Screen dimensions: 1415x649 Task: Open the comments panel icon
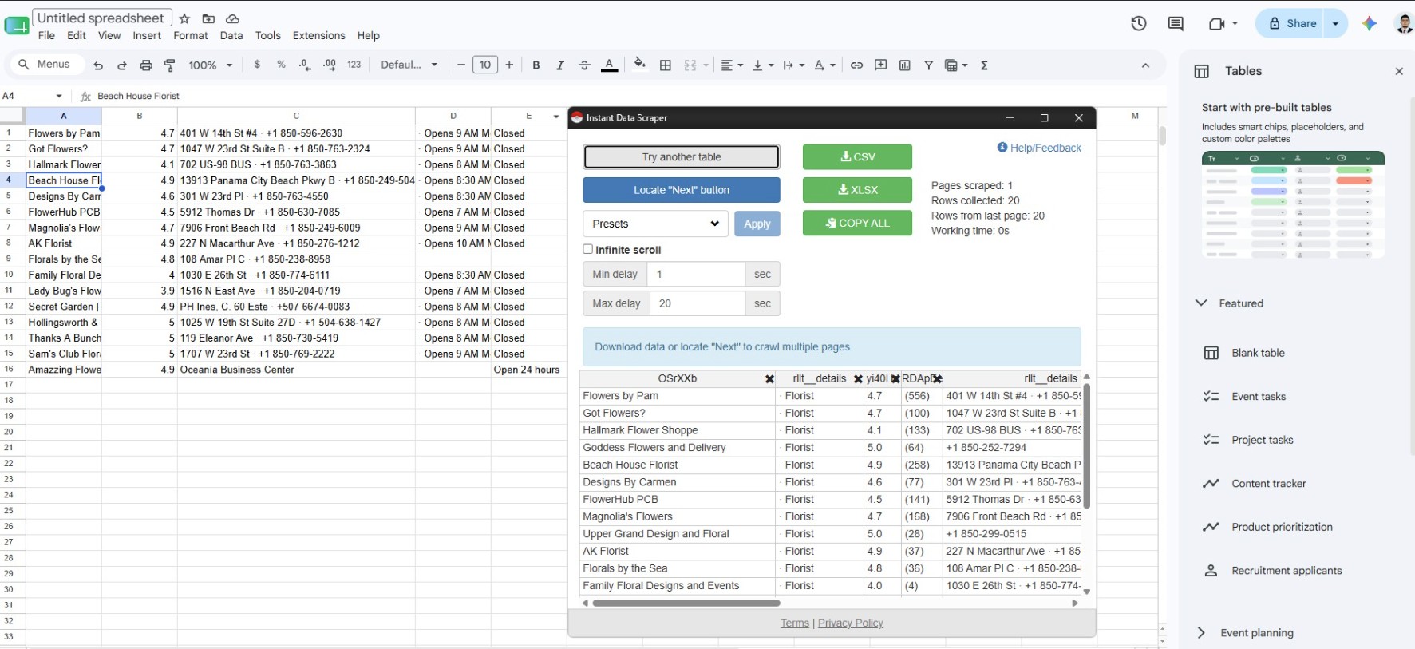1176,23
